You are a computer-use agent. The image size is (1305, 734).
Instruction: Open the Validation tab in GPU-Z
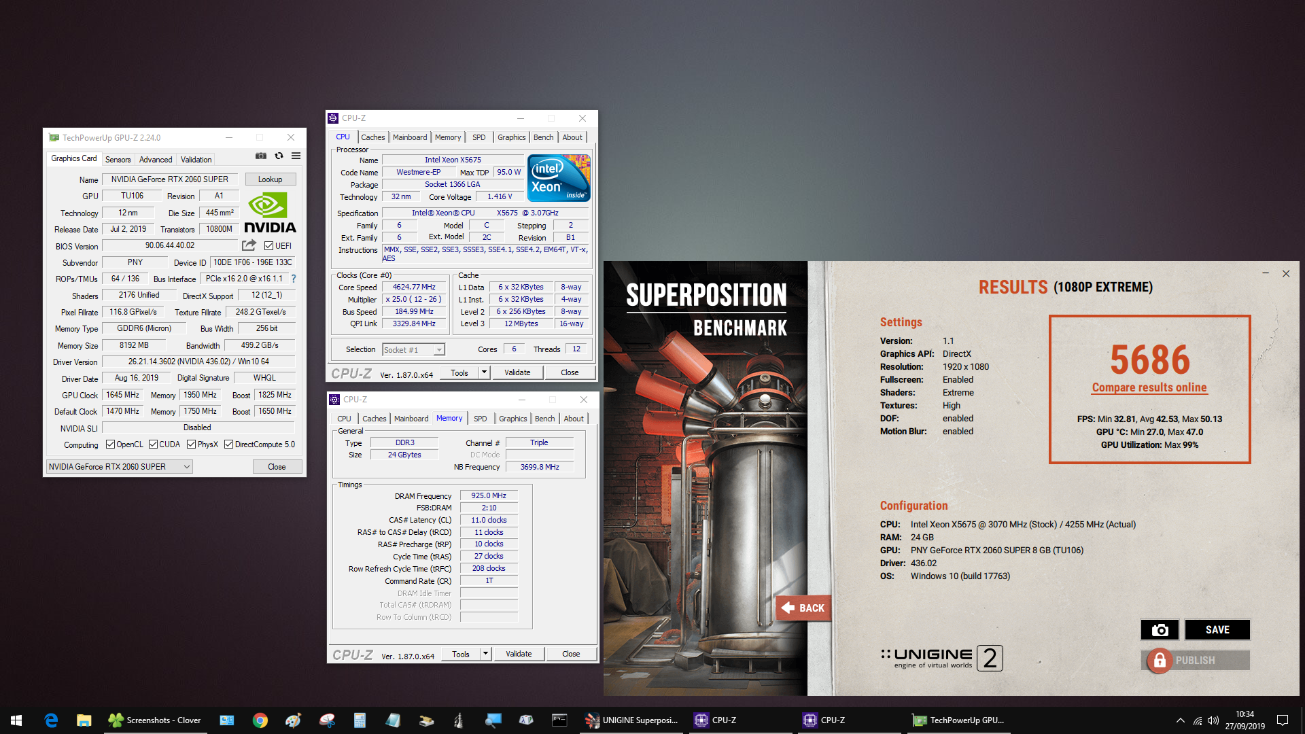point(196,160)
